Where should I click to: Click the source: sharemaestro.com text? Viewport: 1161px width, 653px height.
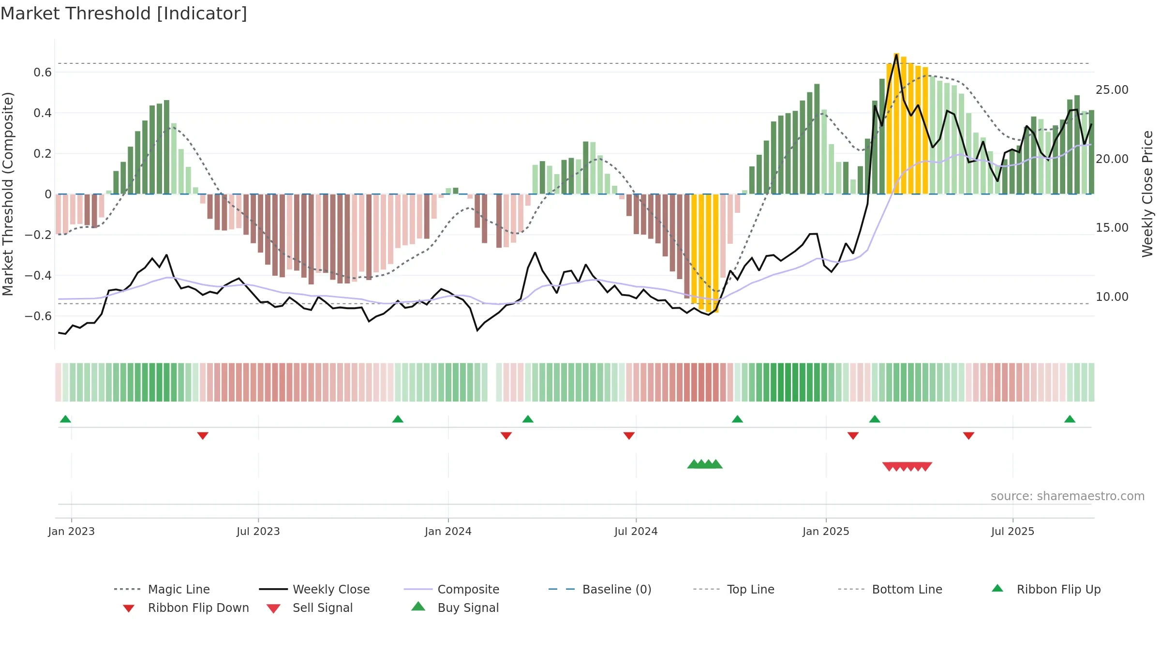point(1067,496)
